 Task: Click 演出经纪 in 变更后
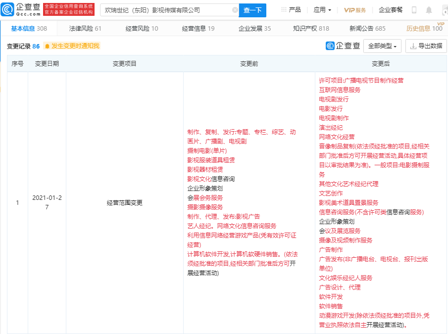pyautogui.click(x=331, y=128)
